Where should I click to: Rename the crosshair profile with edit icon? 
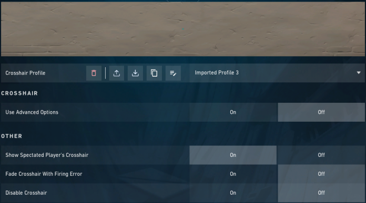[173, 73]
